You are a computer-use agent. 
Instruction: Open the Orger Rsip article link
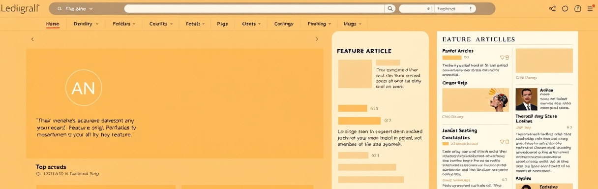pyautogui.click(x=455, y=83)
